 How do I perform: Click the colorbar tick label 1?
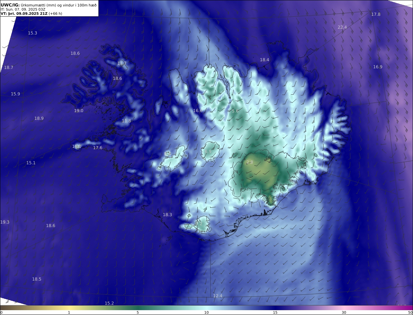coord(69,312)
